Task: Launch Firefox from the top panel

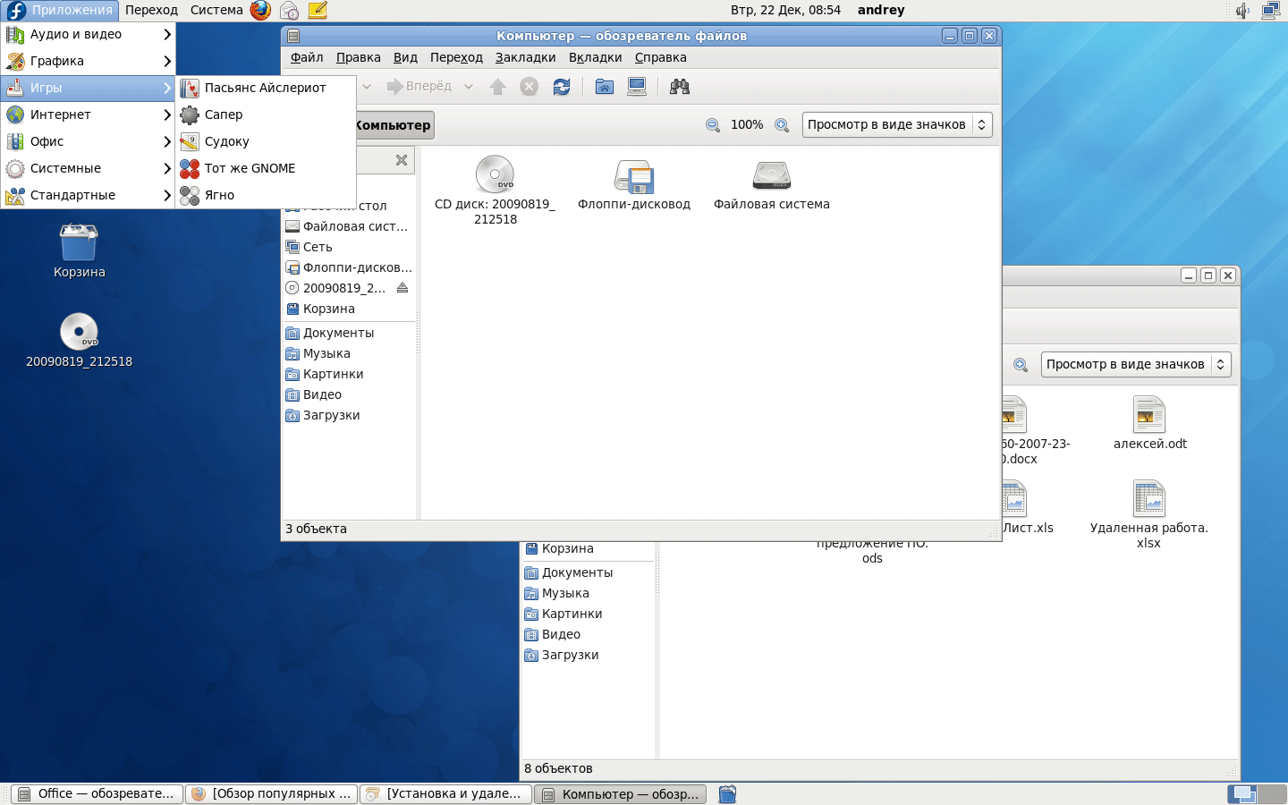Action: tap(260, 11)
